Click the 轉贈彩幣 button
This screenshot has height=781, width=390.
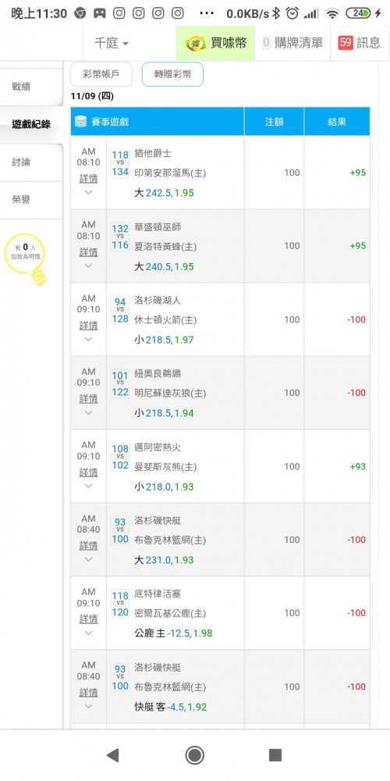click(x=172, y=75)
